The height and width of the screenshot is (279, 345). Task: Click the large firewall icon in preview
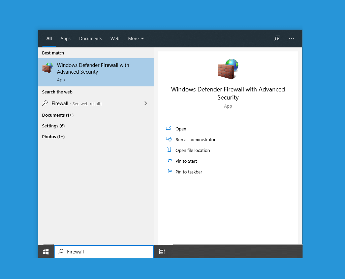pyautogui.click(x=228, y=69)
